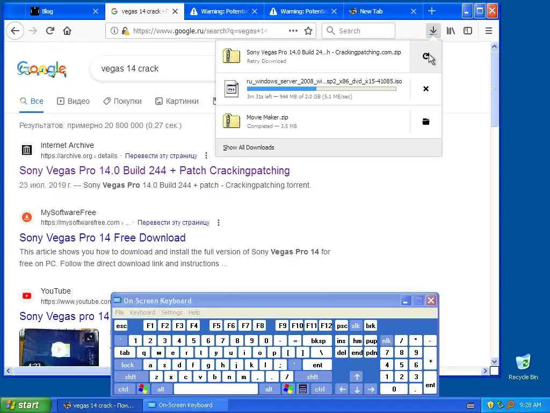Reload the page with the refresh icon

[50, 31]
